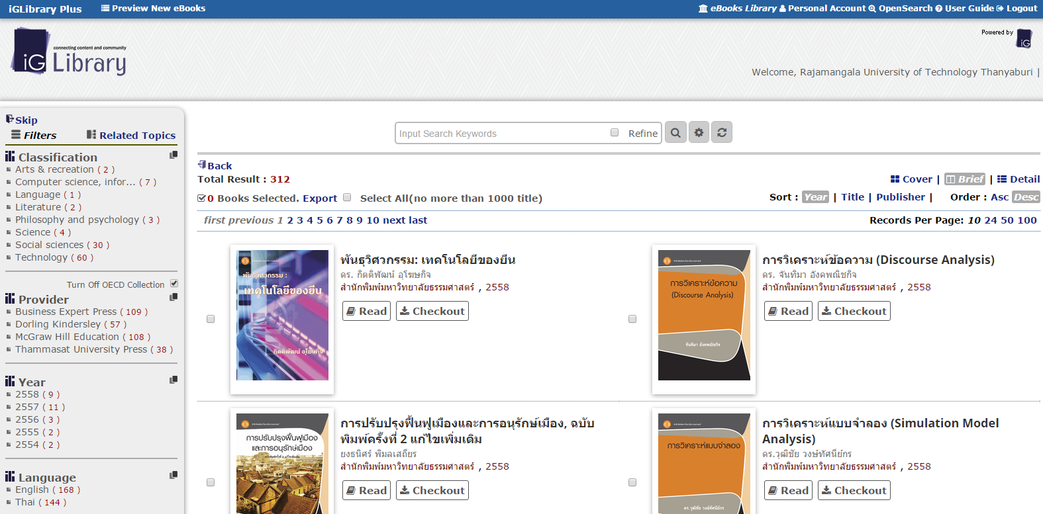Sort results by Publisher
Viewport: 1043px width, 514px height.
tap(901, 197)
